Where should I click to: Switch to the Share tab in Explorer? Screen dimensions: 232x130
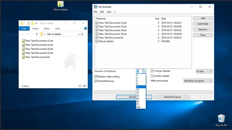click(47, 29)
